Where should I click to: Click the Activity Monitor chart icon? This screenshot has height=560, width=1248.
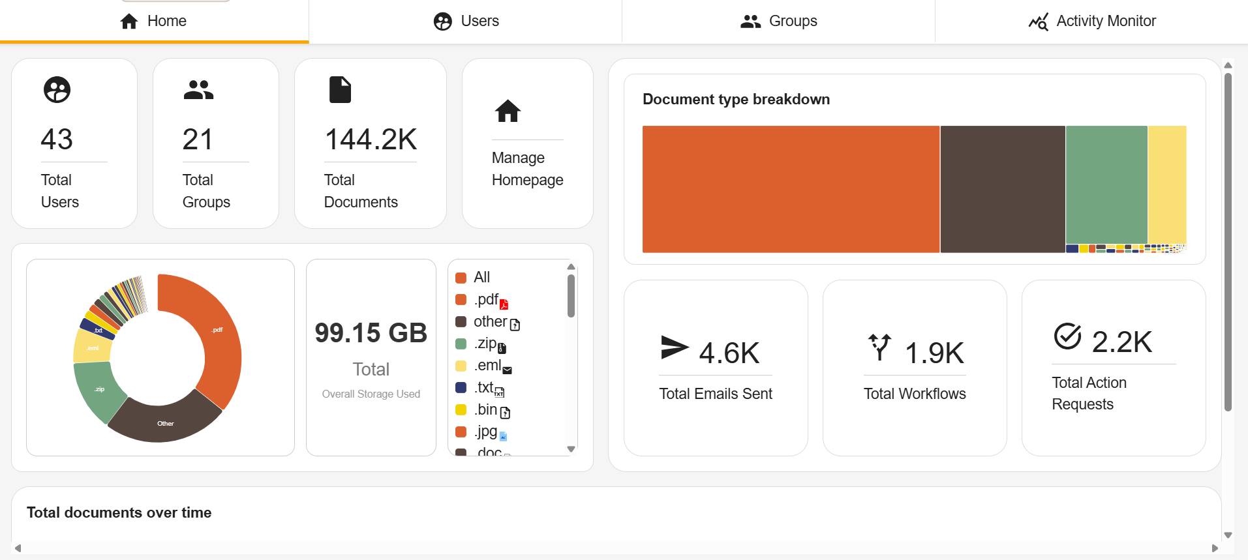[1039, 22]
